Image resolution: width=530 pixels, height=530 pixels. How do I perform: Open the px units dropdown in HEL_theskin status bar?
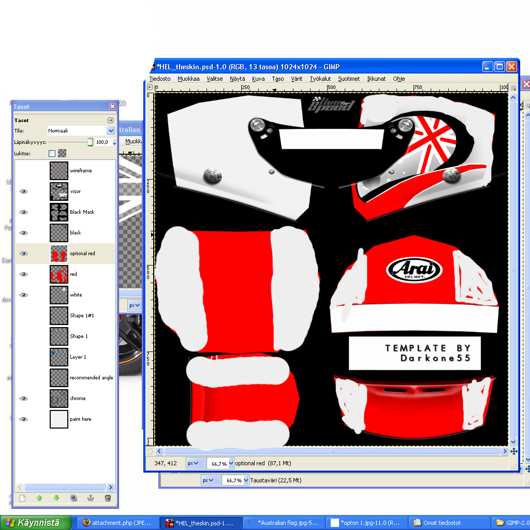pos(196,463)
